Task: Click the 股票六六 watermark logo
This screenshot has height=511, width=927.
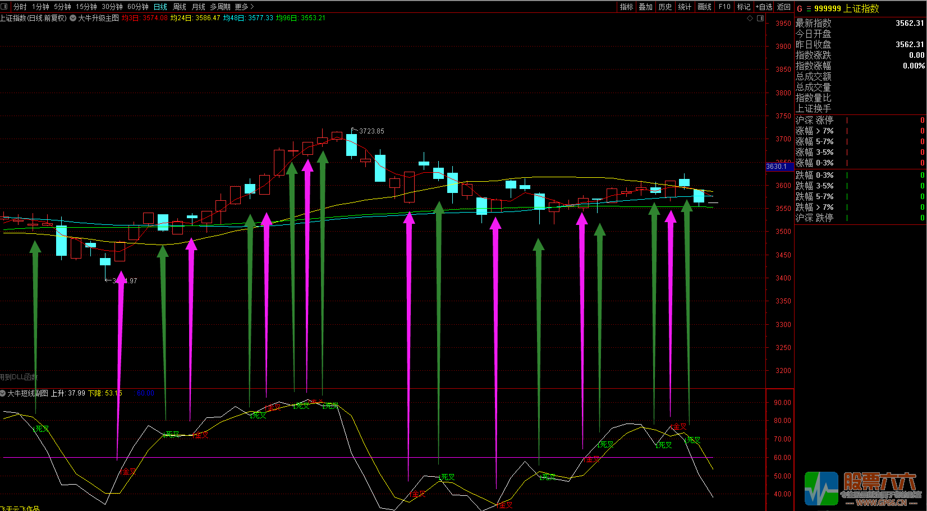Action: pos(861,488)
